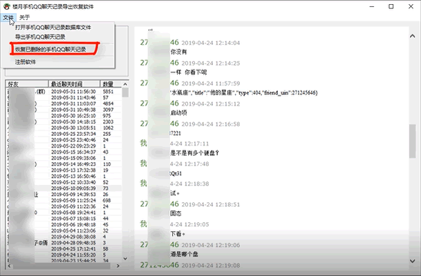
Task: Sort by the 好友 column header
Action: click(x=27, y=84)
